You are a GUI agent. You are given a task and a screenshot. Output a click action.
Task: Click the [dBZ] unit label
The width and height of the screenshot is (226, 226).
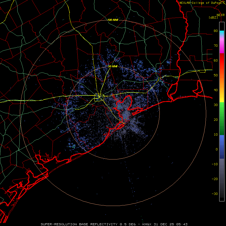pos(213,17)
